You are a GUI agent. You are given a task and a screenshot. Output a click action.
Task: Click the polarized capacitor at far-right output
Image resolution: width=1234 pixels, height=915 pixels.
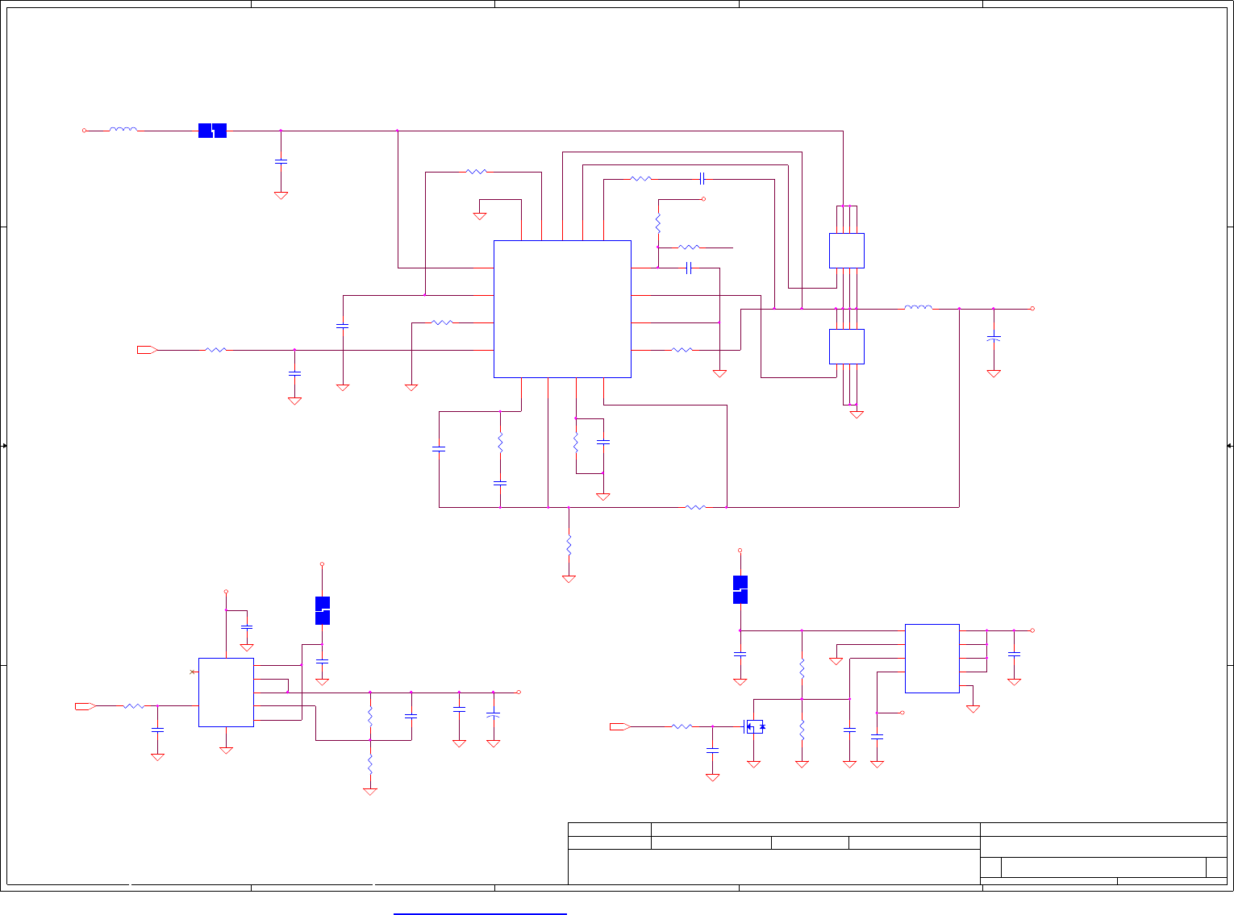994,339
